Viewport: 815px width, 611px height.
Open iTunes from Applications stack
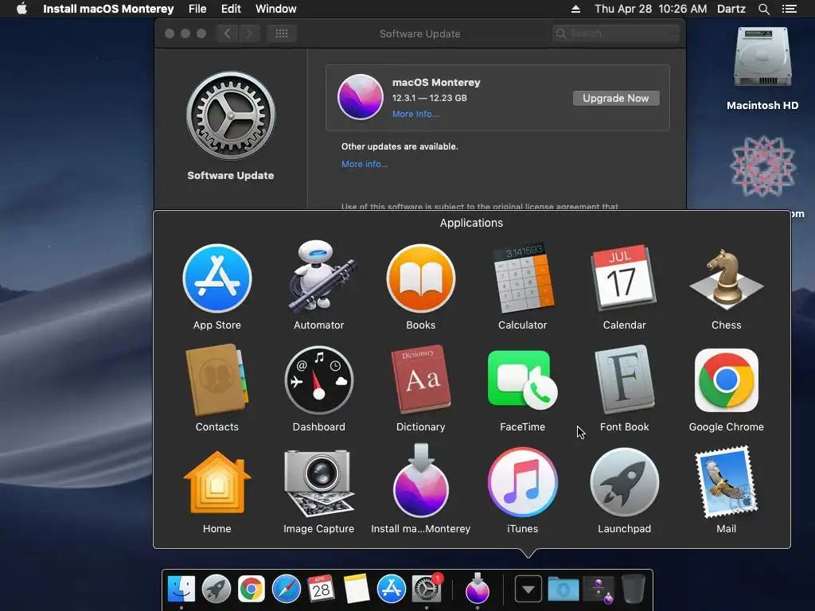pos(522,483)
